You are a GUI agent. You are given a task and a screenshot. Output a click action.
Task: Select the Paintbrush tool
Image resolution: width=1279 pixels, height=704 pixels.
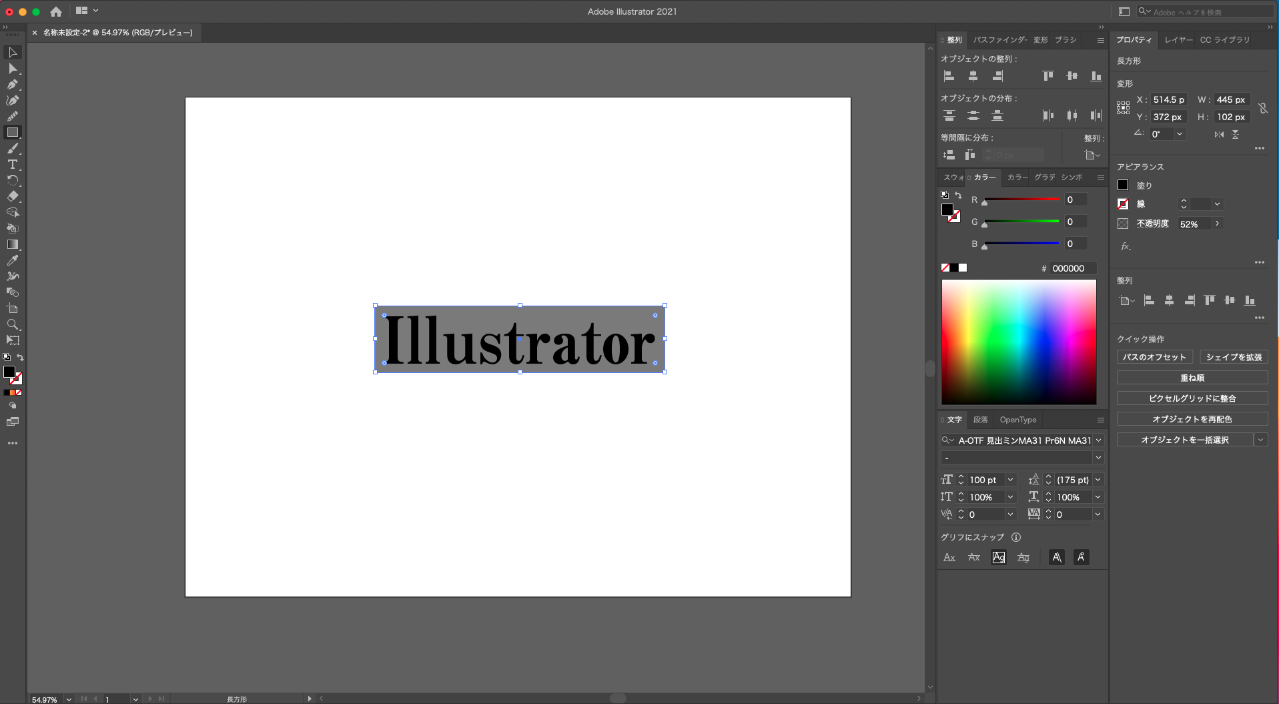[x=13, y=148]
